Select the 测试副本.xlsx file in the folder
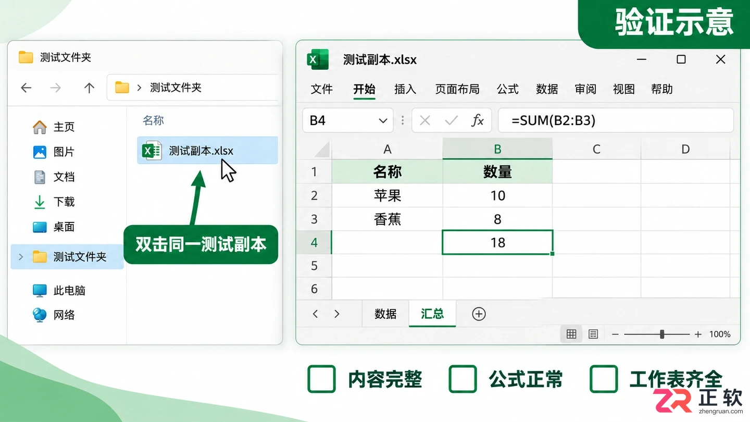Screen dimensions: 750x422 (x=207, y=151)
